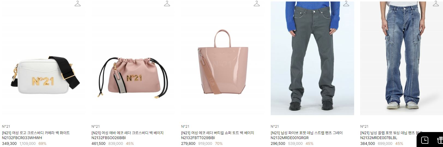Click the N°21 brand label under the white bag

click(x=6, y=126)
